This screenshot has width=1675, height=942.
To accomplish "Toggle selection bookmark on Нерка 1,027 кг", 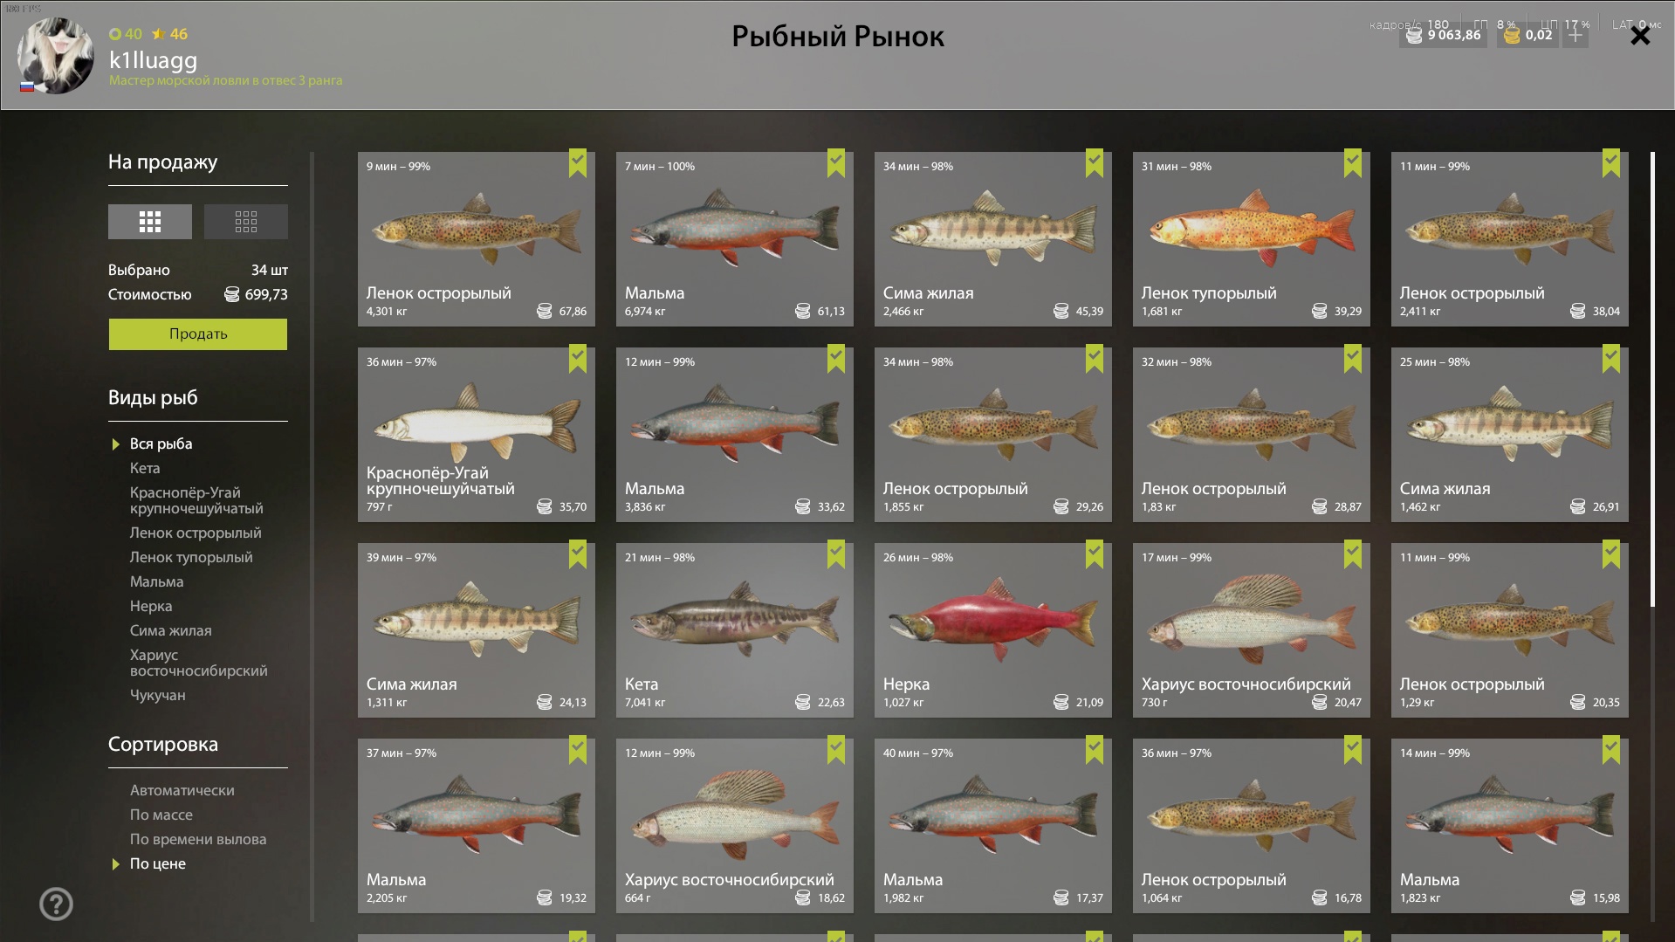I will coord(1095,554).
